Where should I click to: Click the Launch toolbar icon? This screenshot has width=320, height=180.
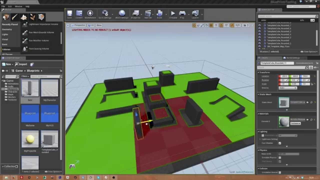click(x=195, y=14)
